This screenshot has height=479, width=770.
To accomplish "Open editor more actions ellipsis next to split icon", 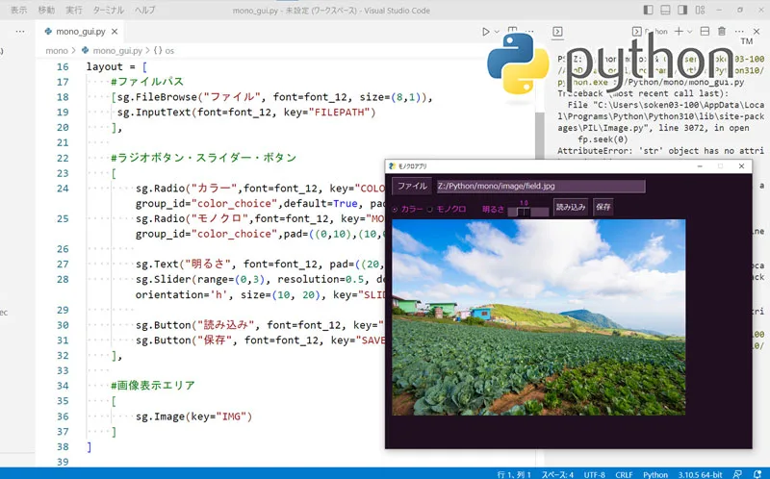I will pyautogui.click(x=529, y=31).
